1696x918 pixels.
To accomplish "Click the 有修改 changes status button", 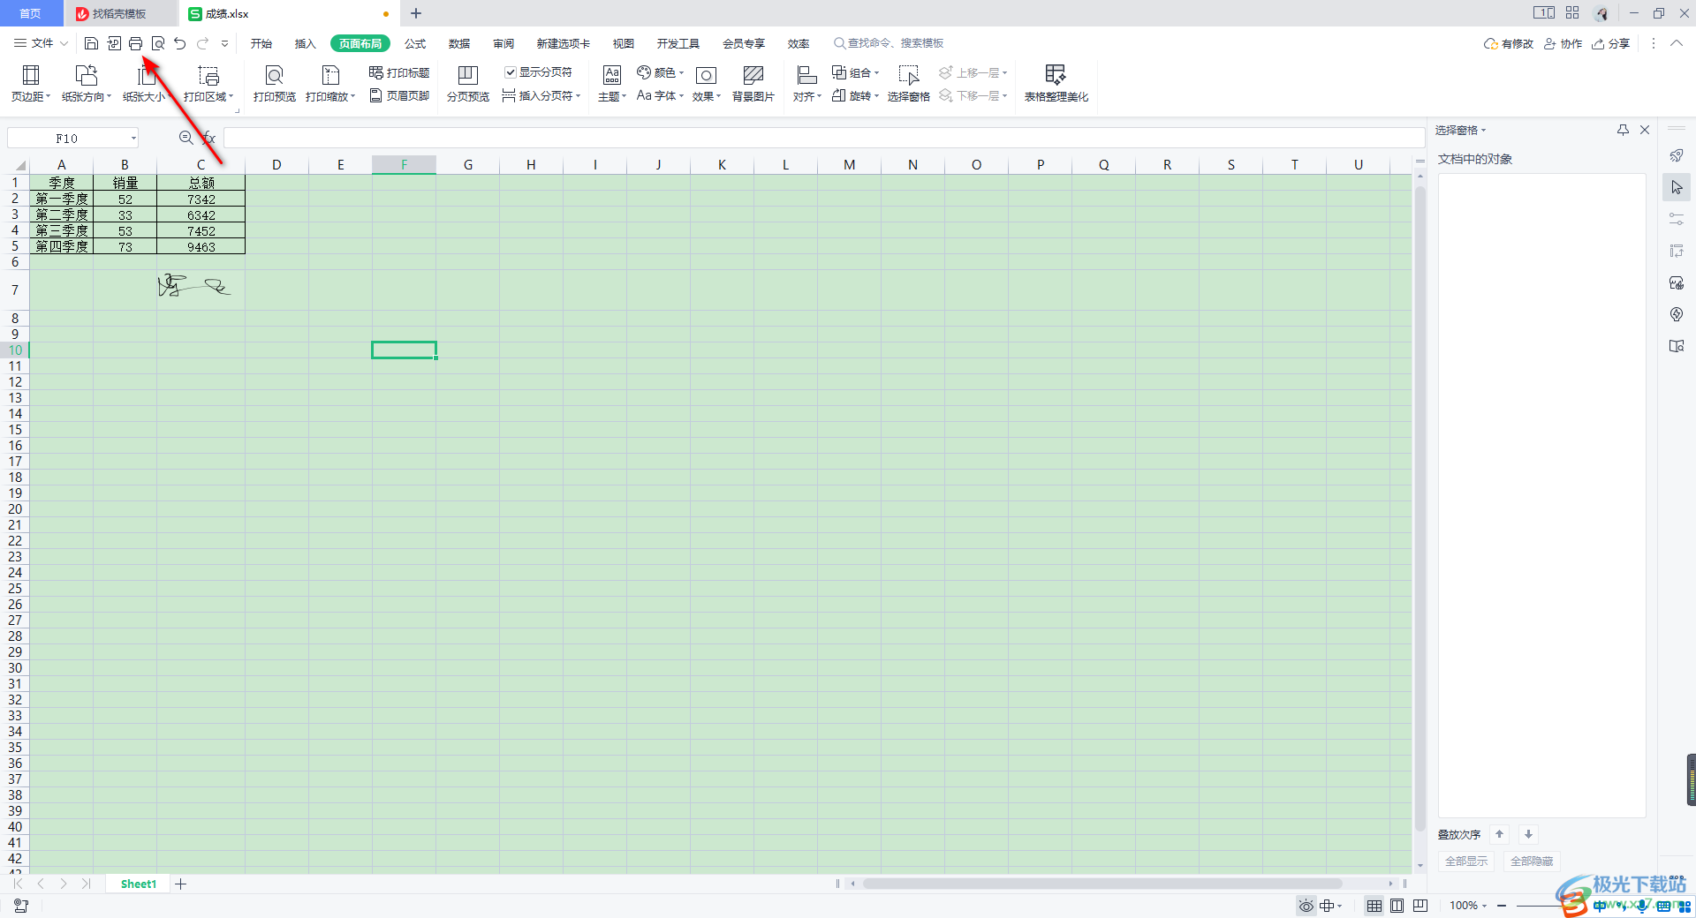I will [1509, 43].
